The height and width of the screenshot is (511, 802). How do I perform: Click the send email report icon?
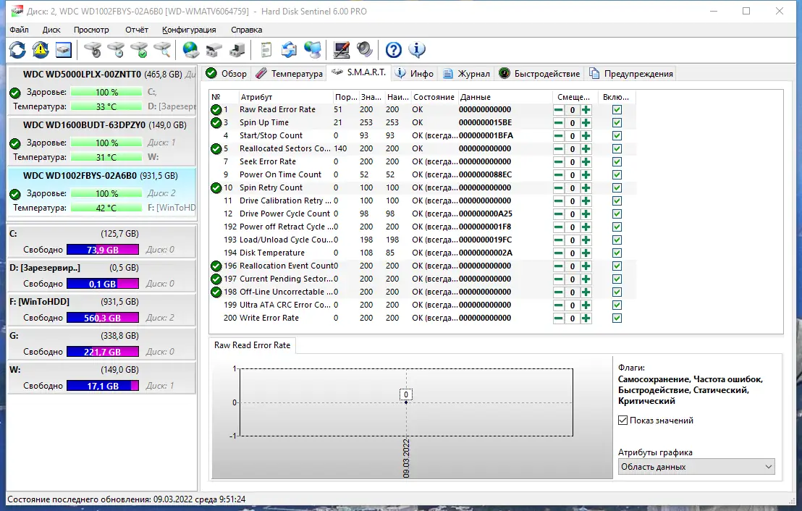289,50
